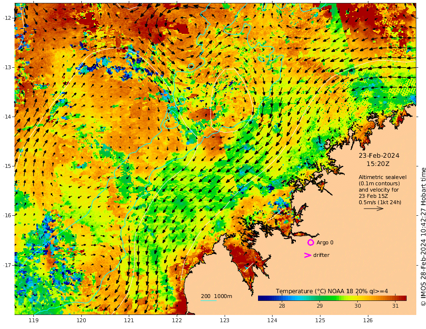Click the IMOS copyright timestamp text
This screenshot has height=329, width=426.
click(x=423, y=237)
